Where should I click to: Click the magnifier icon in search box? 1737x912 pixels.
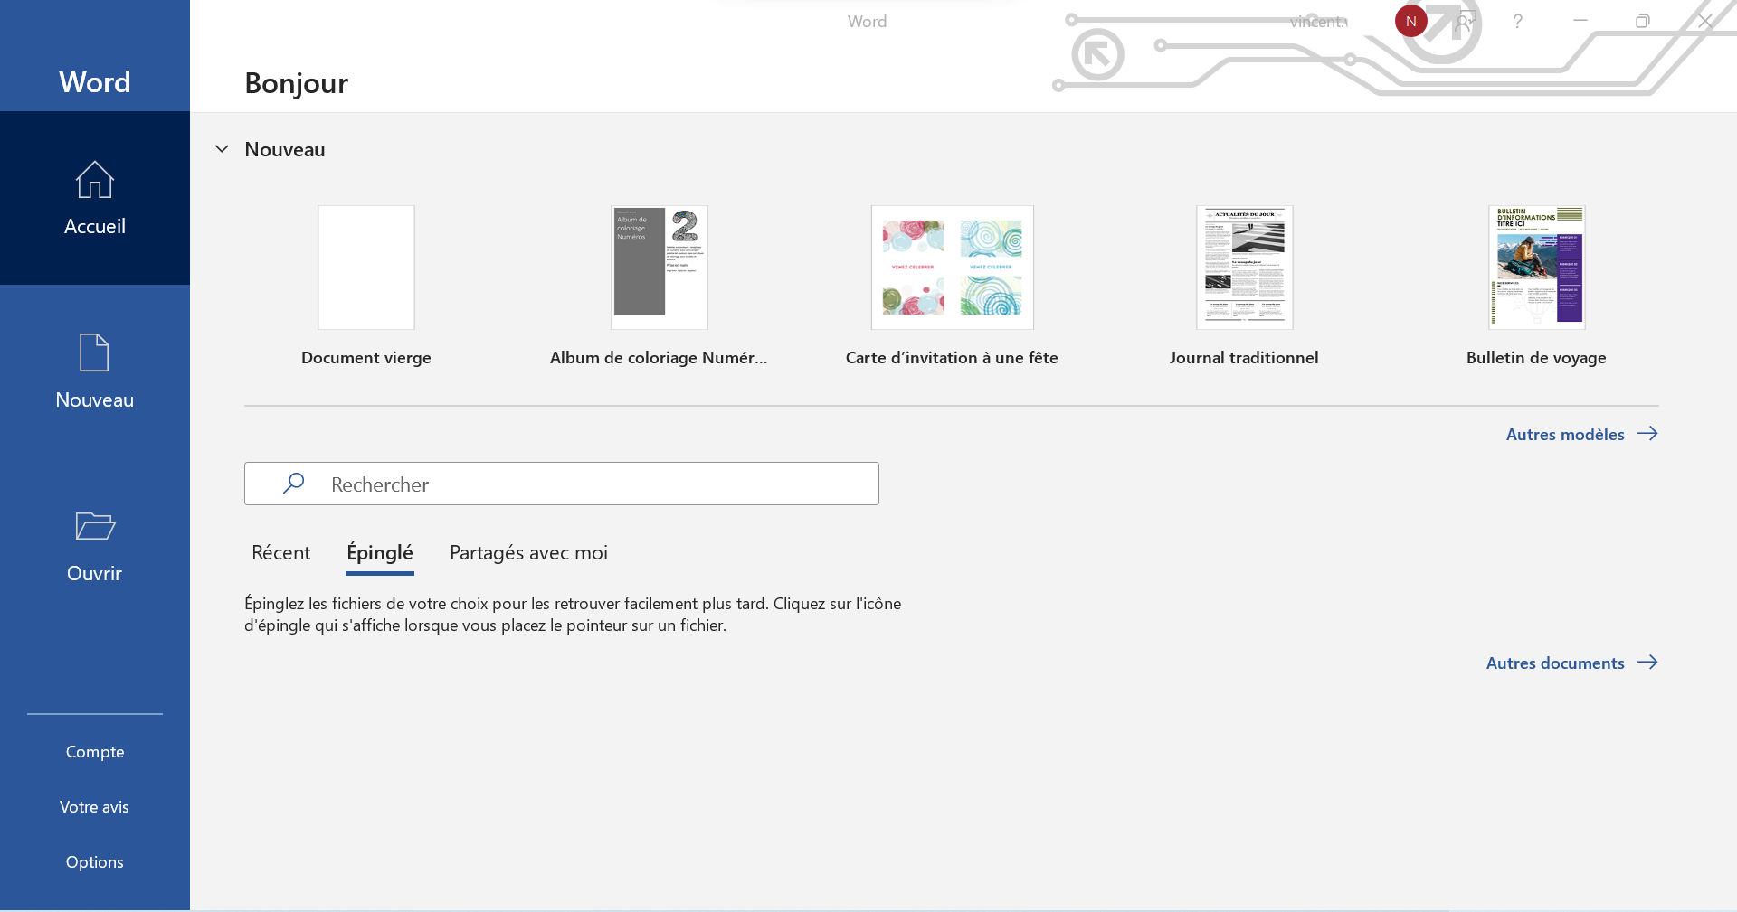293,484
